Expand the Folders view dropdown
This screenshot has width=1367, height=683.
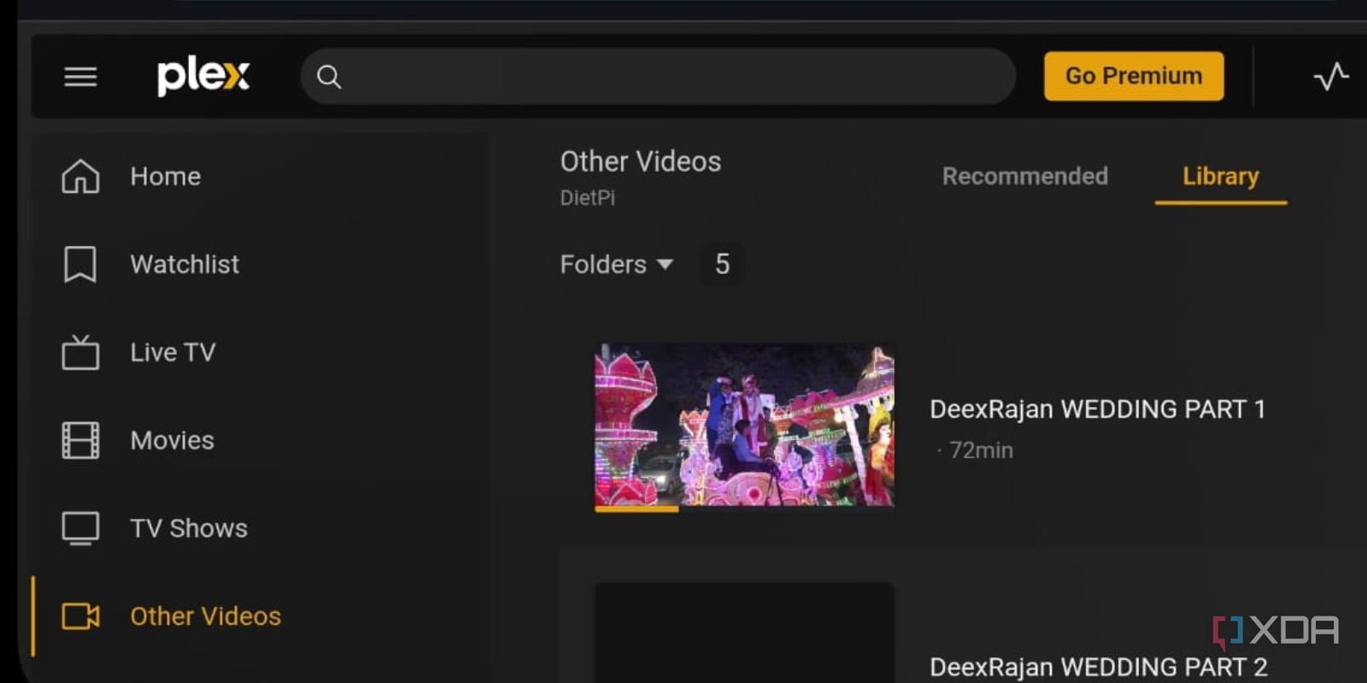pos(617,265)
